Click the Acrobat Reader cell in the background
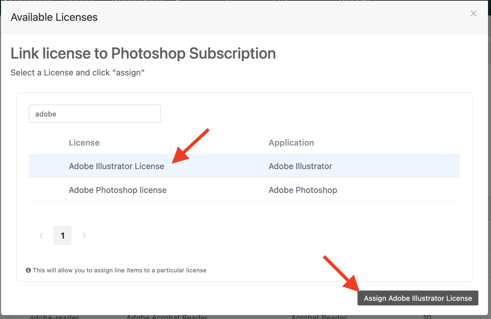The image size is (491, 319). pyautogui.click(x=319, y=317)
